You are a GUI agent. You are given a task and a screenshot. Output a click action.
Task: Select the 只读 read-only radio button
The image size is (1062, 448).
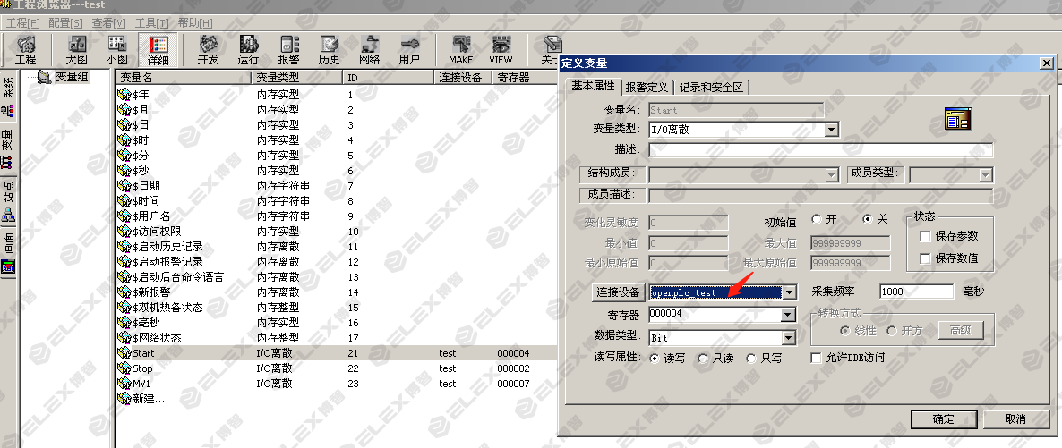704,358
